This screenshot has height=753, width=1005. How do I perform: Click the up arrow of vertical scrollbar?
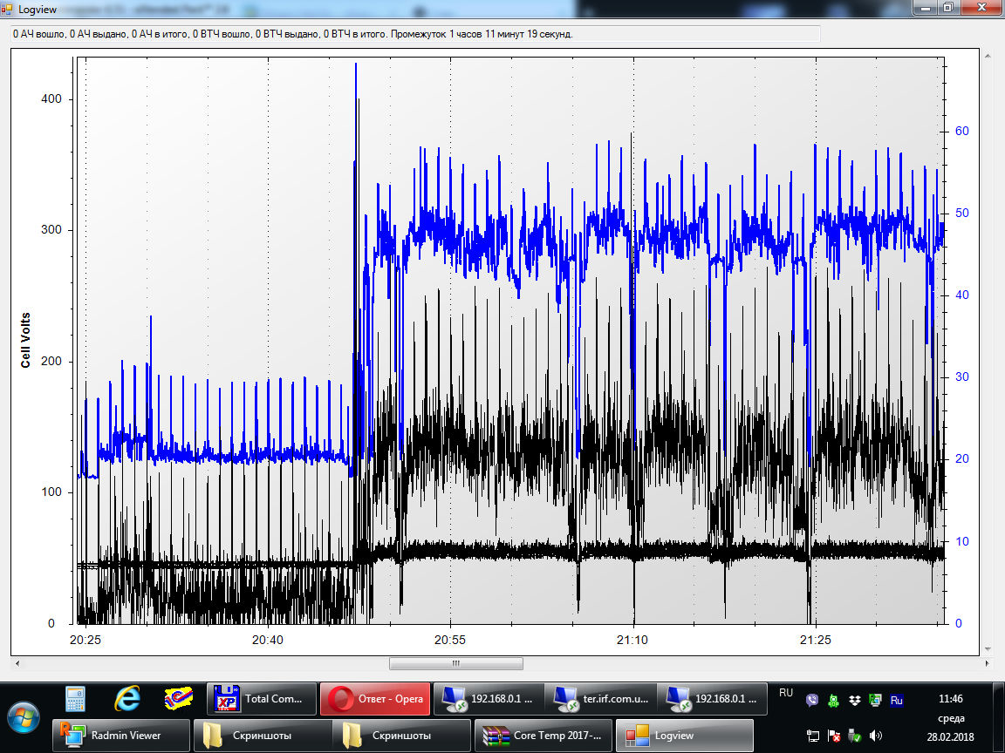[x=988, y=55]
